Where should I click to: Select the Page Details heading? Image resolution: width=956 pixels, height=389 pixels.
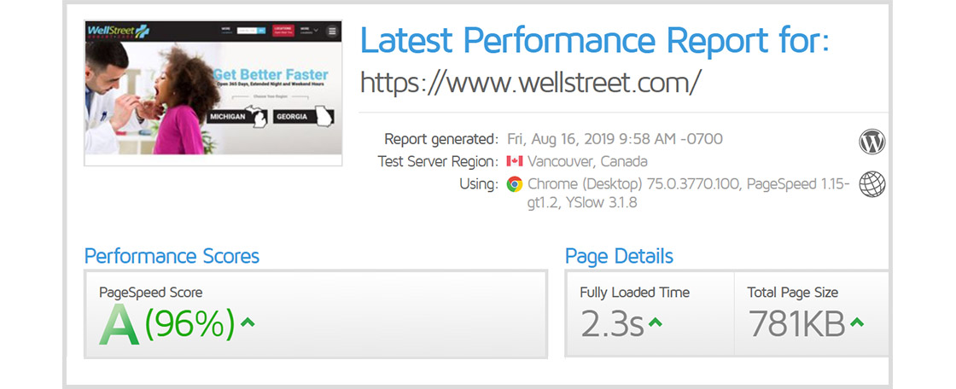click(619, 256)
